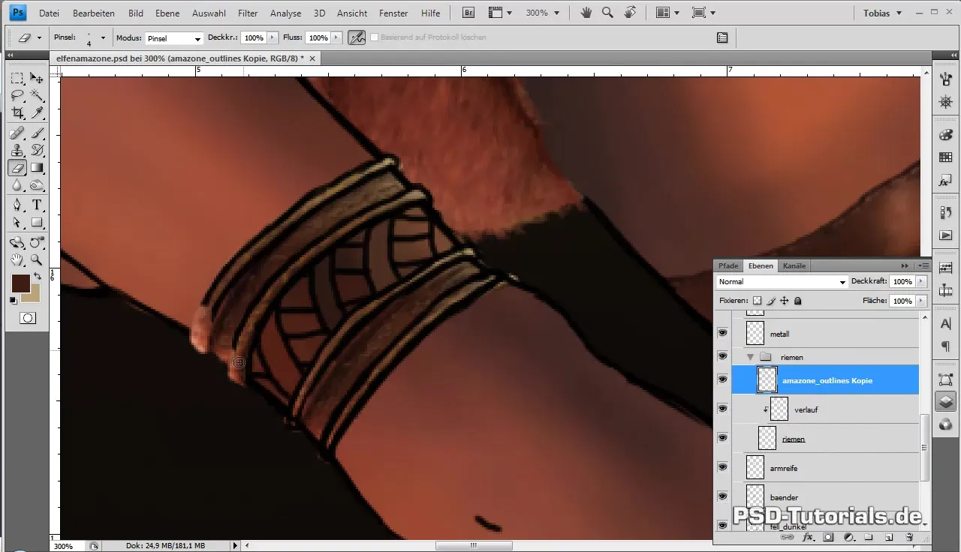Select the Hand tool in toolbox
Screen dimensions: 961x552
[17, 260]
